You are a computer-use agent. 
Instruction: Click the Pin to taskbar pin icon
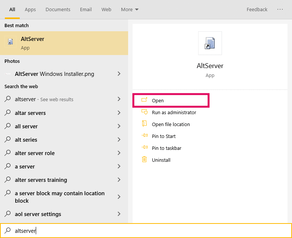click(145, 147)
